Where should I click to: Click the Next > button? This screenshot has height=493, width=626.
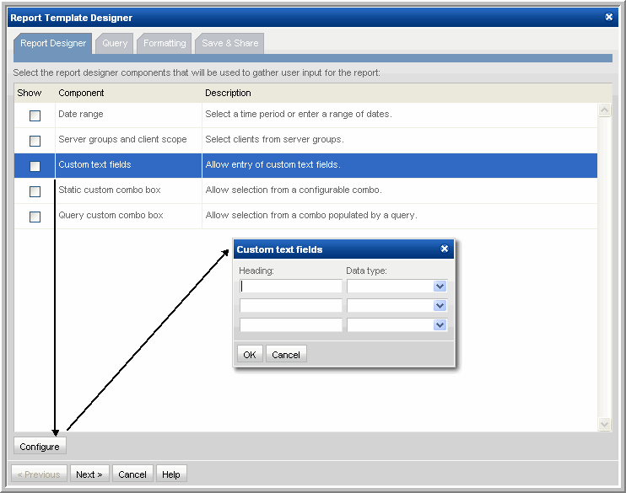click(x=89, y=474)
